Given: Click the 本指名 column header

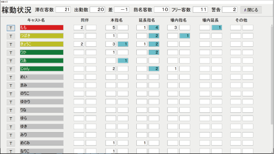Looking at the screenshot, I should pyautogui.click(x=117, y=20).
